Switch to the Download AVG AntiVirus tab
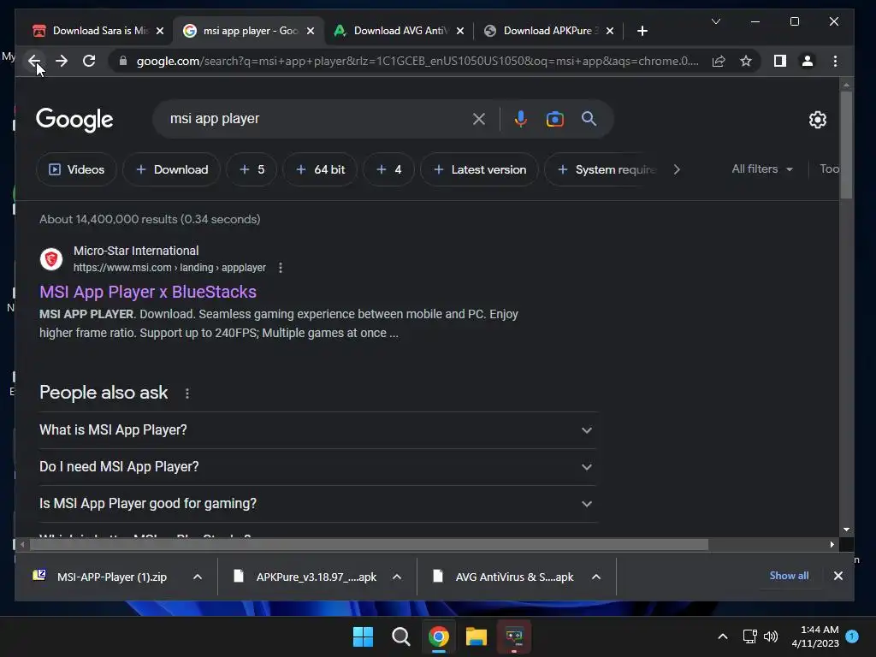This screenshot has height=657, width=876. pyautogui.click(x=400, y=31)
